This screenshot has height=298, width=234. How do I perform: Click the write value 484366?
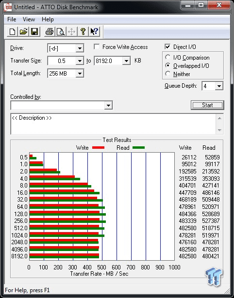click(187, 214)
